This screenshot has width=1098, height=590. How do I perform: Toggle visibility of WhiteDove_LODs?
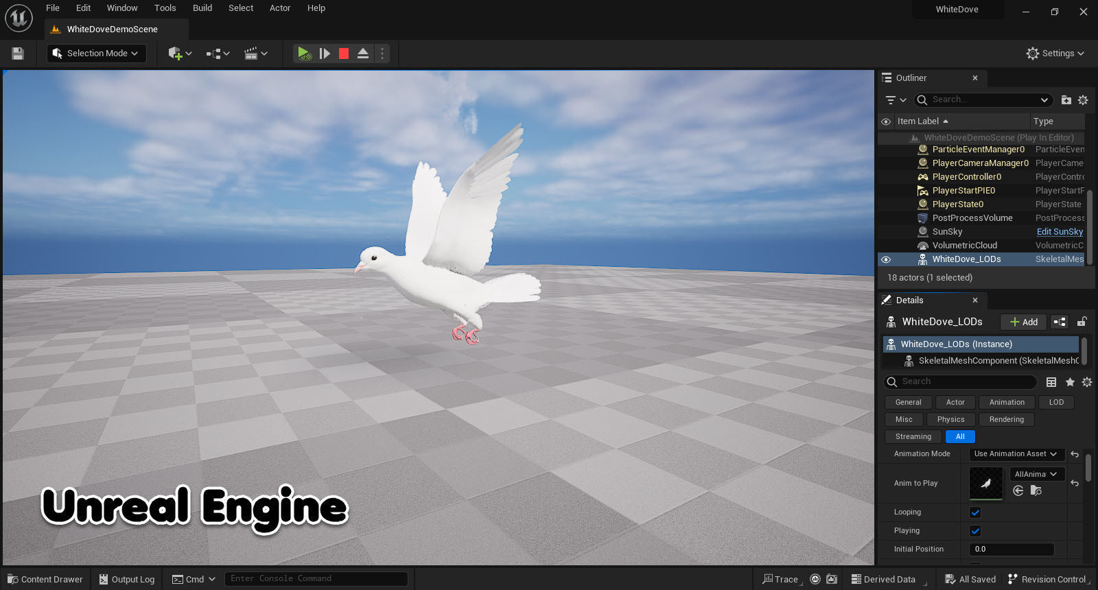pyautogui.click(x=886, y=259)
